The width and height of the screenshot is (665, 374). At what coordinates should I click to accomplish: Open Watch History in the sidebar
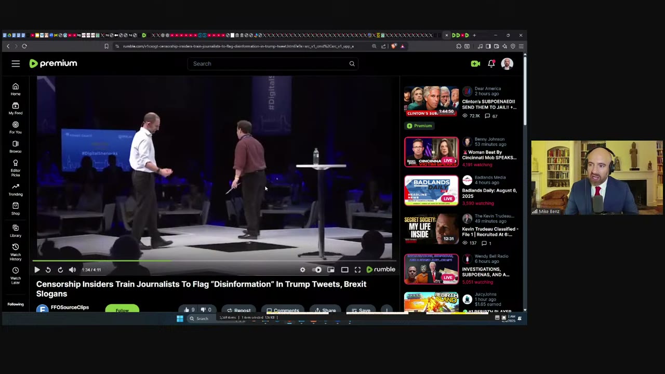point(16,252)
